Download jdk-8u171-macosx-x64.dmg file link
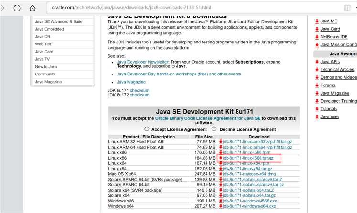The height and width of the screenshot is (213, 357). (x=249, y=174)
